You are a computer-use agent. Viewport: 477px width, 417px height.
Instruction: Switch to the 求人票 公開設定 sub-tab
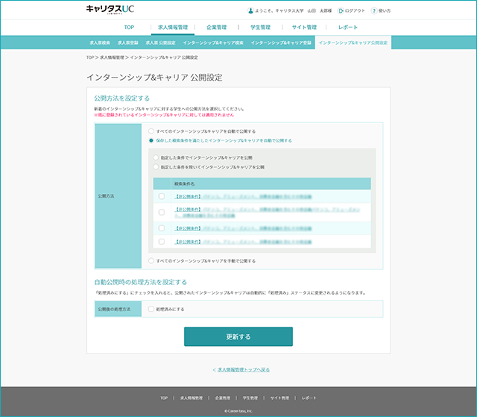tap(160, 43)
